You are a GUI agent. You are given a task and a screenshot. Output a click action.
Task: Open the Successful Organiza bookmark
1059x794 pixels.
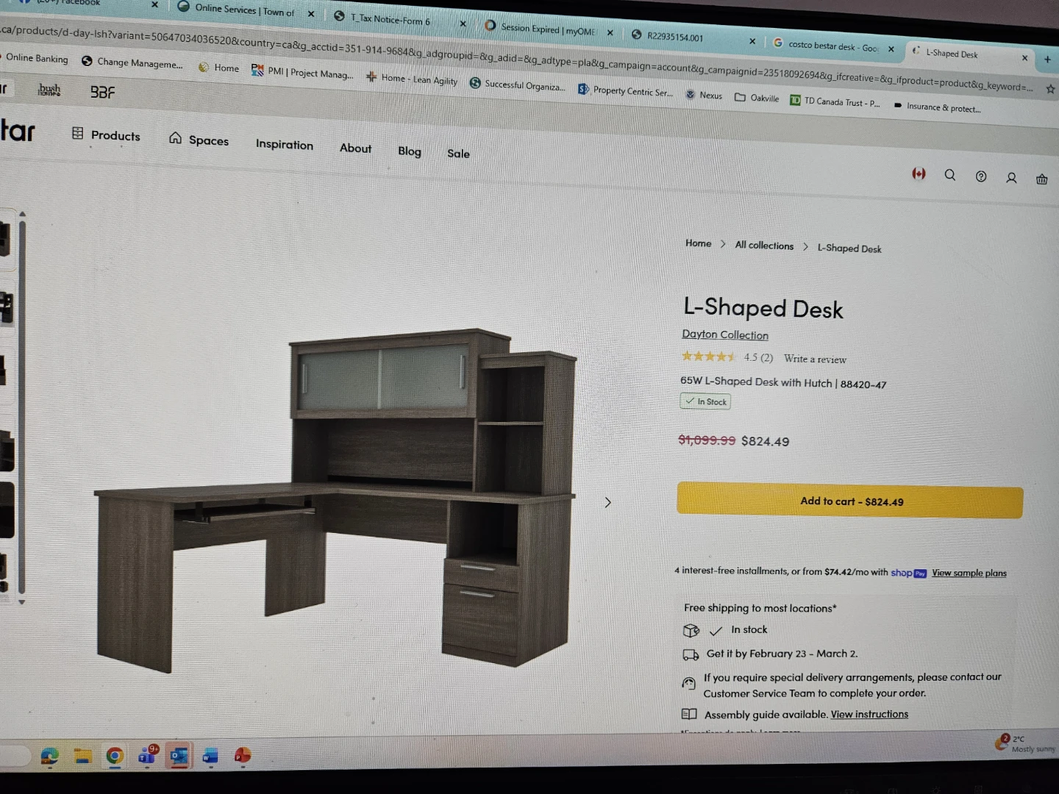518,85
